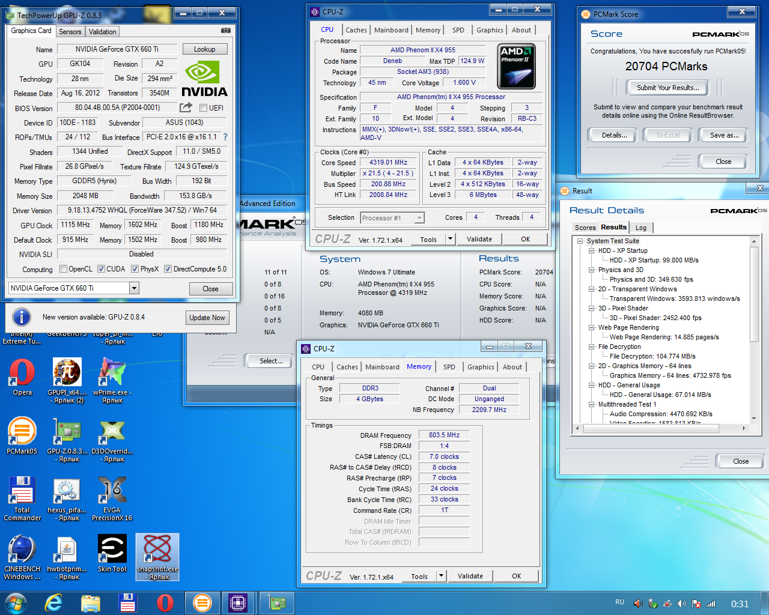Toggle the CUDA checkbox
This screenshot has width=769, height=615.
click(x=101, y=269)
